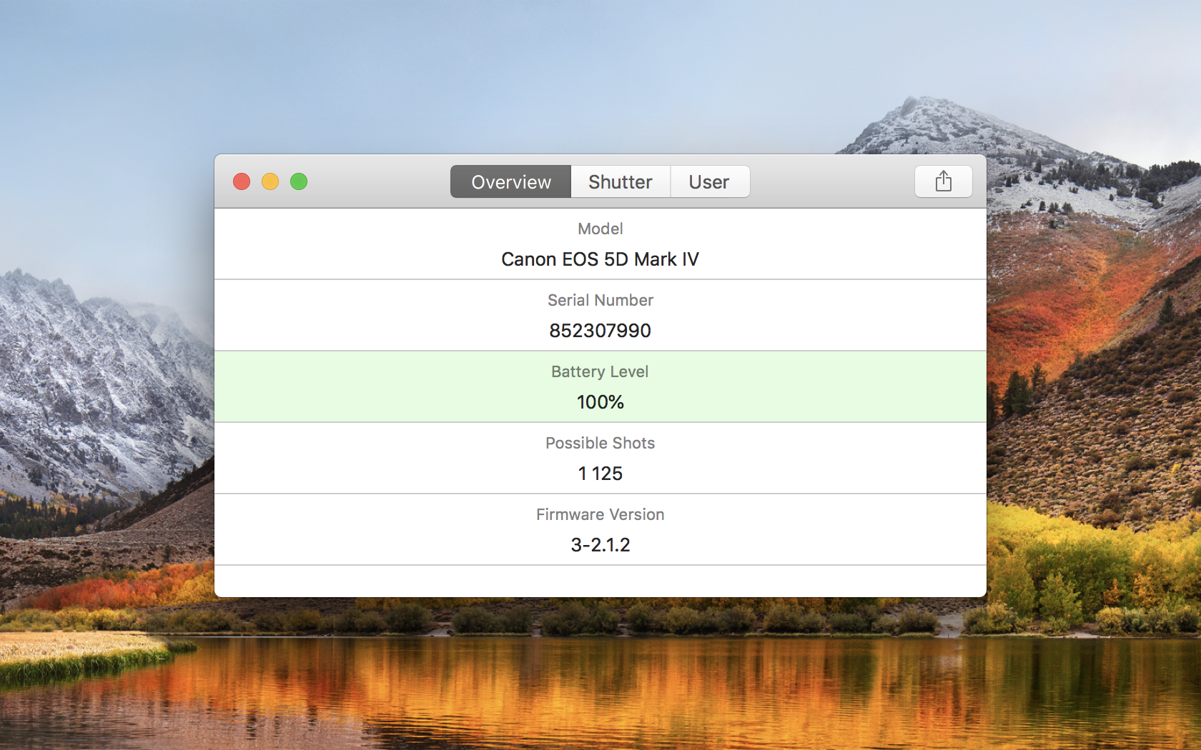The width and height of the screenshot is (1201, 750).
Task: Select the 100% battery level value
Action: (x=600, y=402)
